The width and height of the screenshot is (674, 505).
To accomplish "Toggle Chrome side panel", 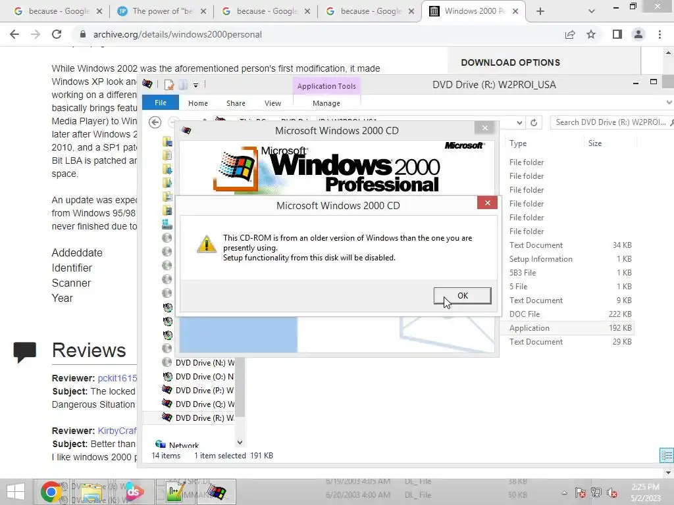I will pos(617,34).
